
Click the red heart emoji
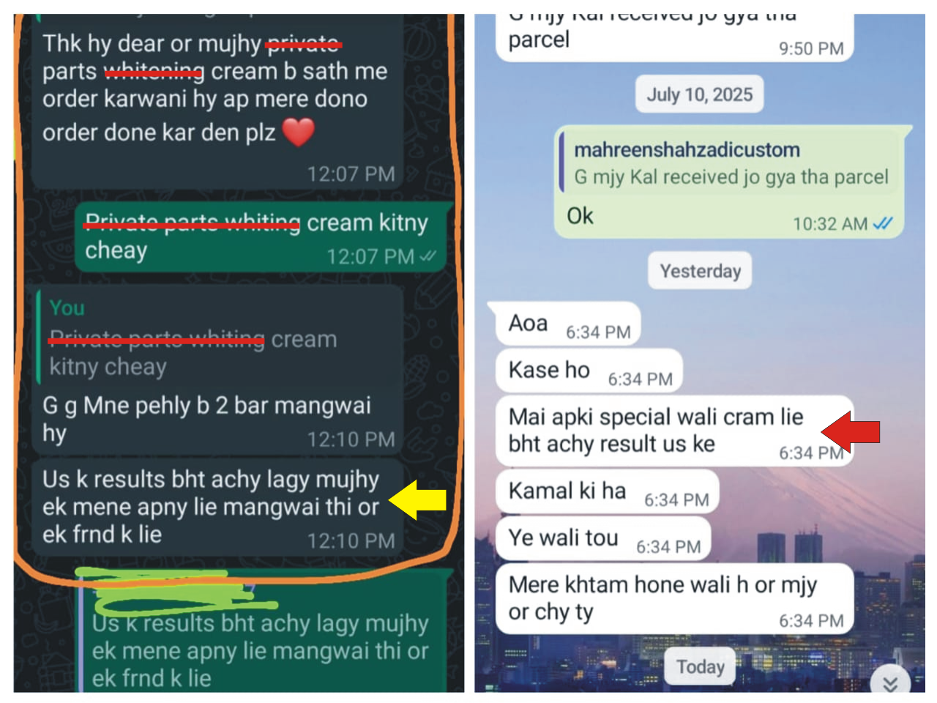[298, 132]
